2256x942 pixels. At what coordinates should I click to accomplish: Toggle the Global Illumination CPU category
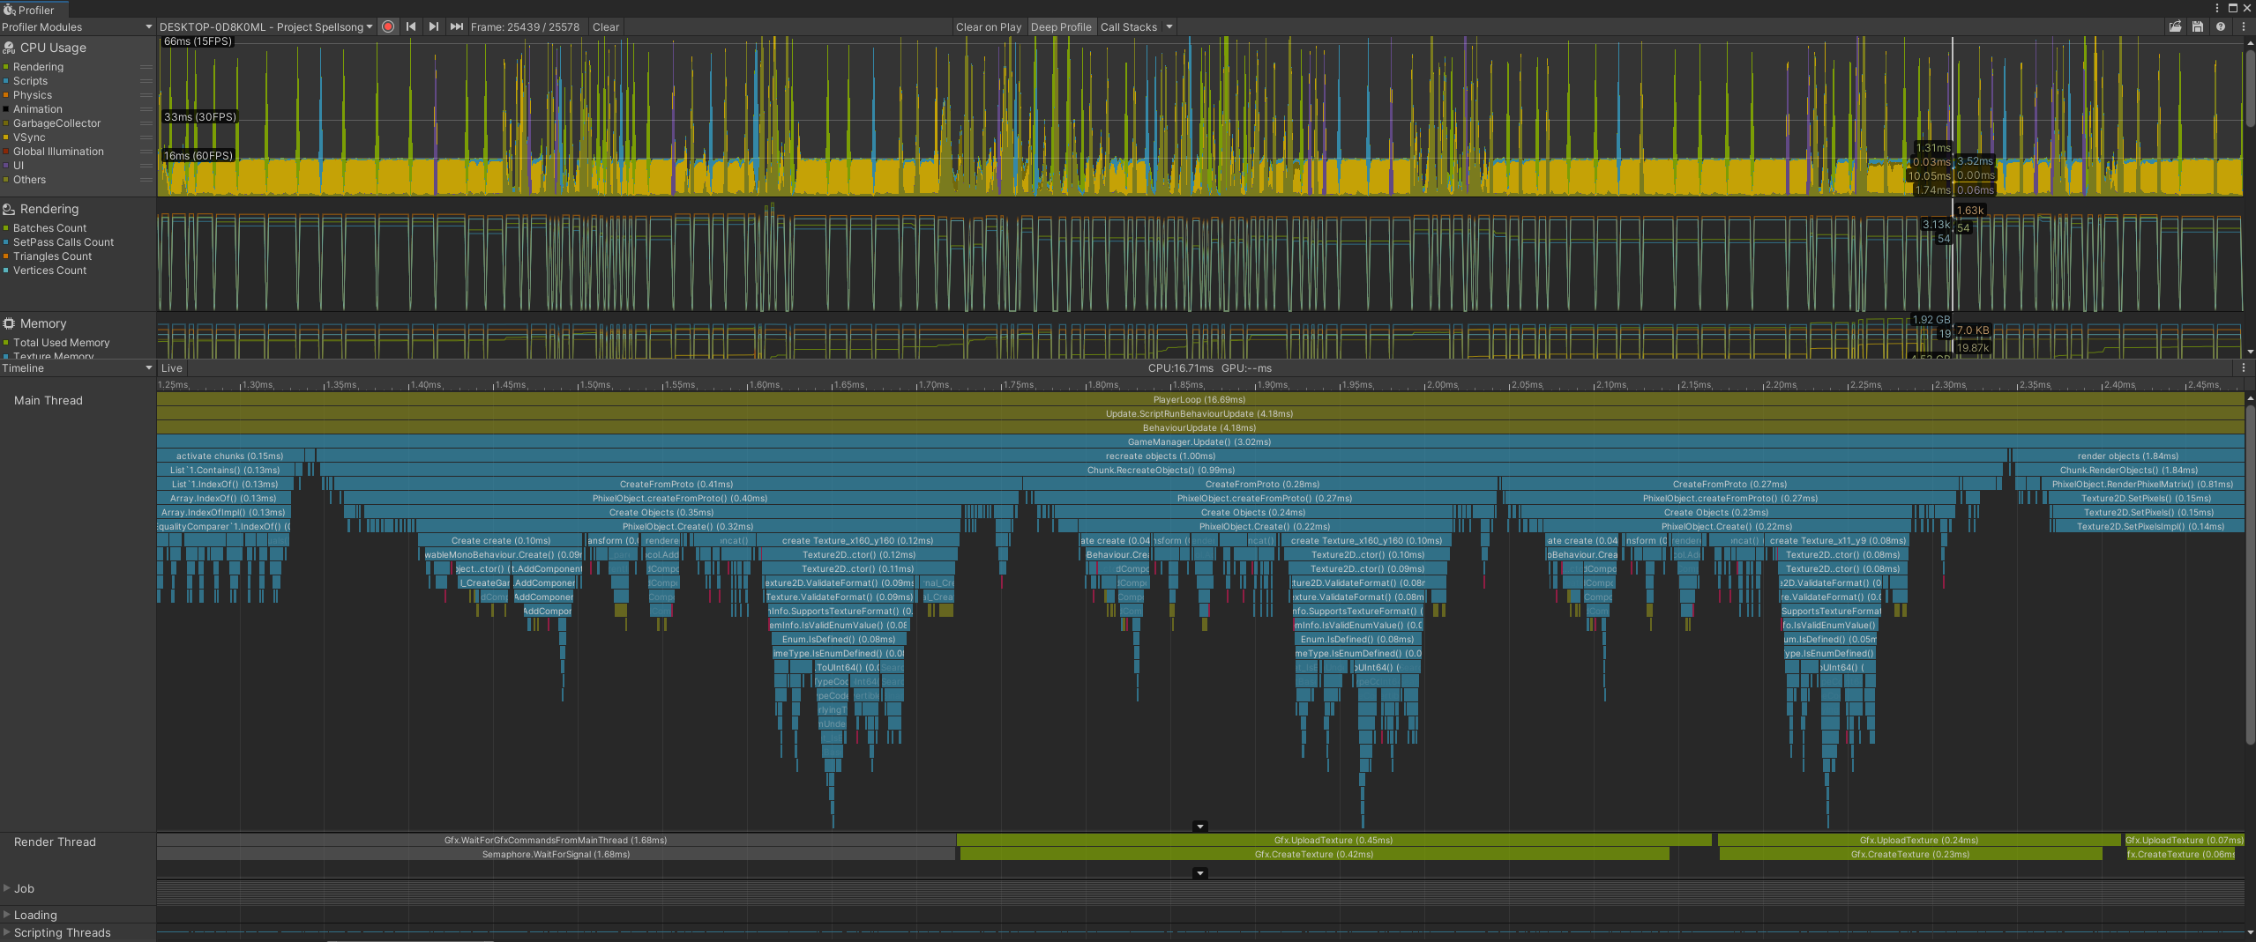[x=6, y=152]
